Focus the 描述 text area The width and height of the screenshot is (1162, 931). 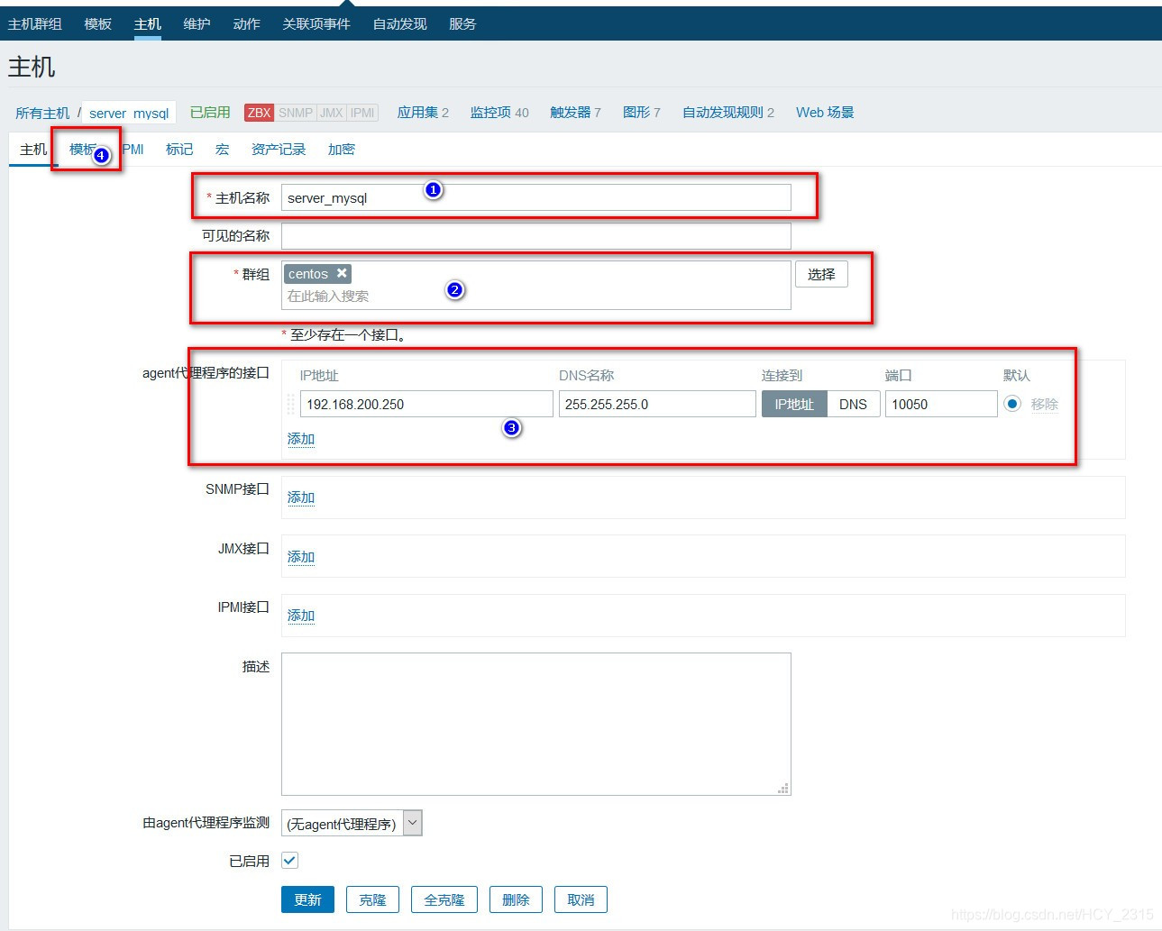coord(536,724)
